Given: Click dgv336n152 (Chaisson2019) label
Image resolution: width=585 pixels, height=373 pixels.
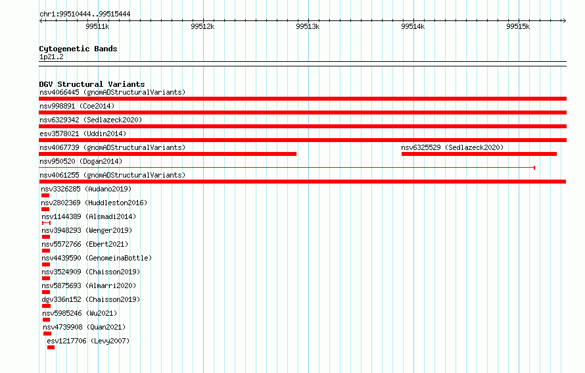Looking at the screenshot, I should (91, 299).
